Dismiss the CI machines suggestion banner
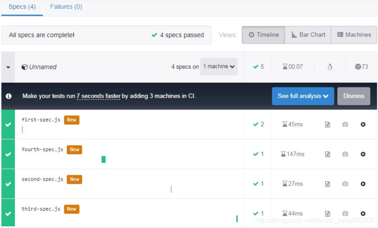 [353, 96]
